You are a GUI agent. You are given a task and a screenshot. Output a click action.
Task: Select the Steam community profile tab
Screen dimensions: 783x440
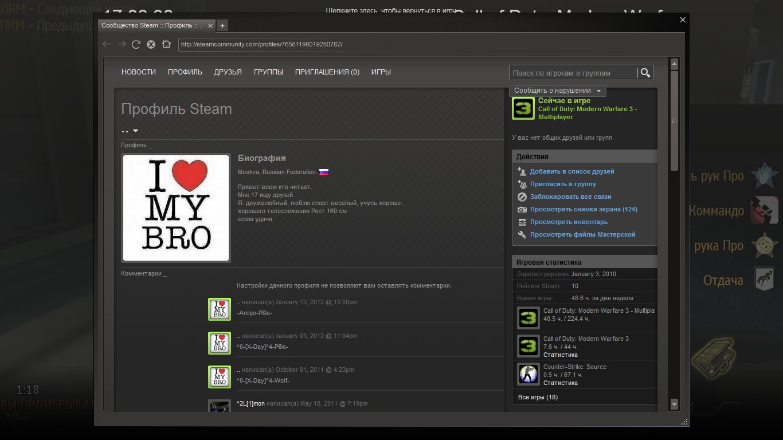[x=152, y=26]
